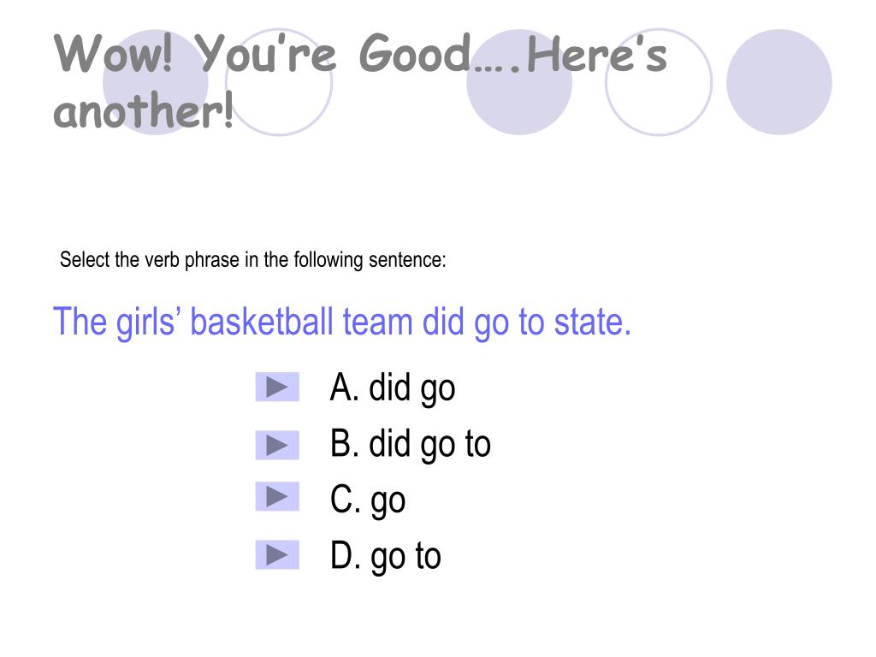Screen dimensions: 876x657
Task: Click the outlined circle behind the word 'Here's'
Action: (659, 82)
